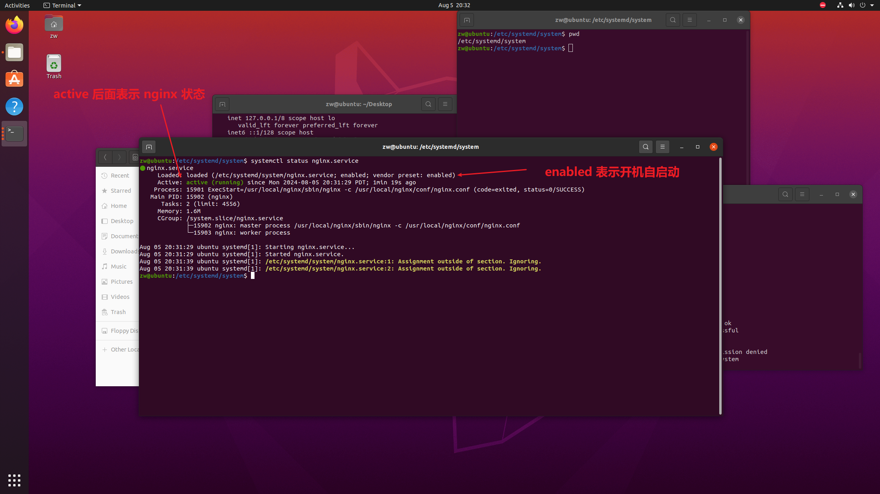Open the Help icon in the dock
The height and width of the screenshot is (494, 880).
[x=14, y=107]
